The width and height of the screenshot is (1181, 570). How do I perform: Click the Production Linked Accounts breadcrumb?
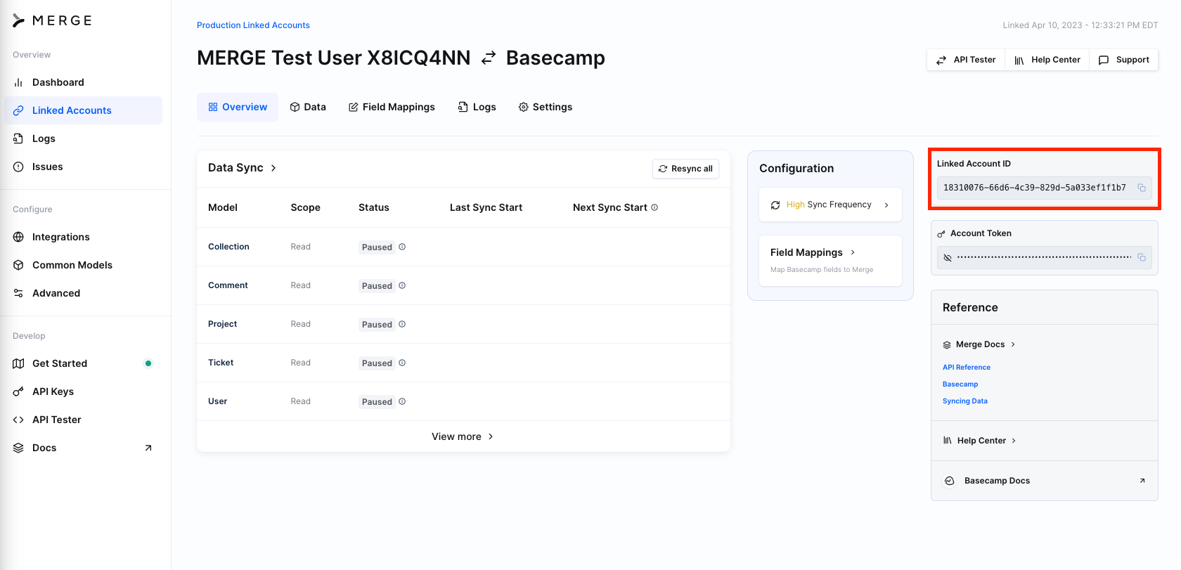coord(253,25)
